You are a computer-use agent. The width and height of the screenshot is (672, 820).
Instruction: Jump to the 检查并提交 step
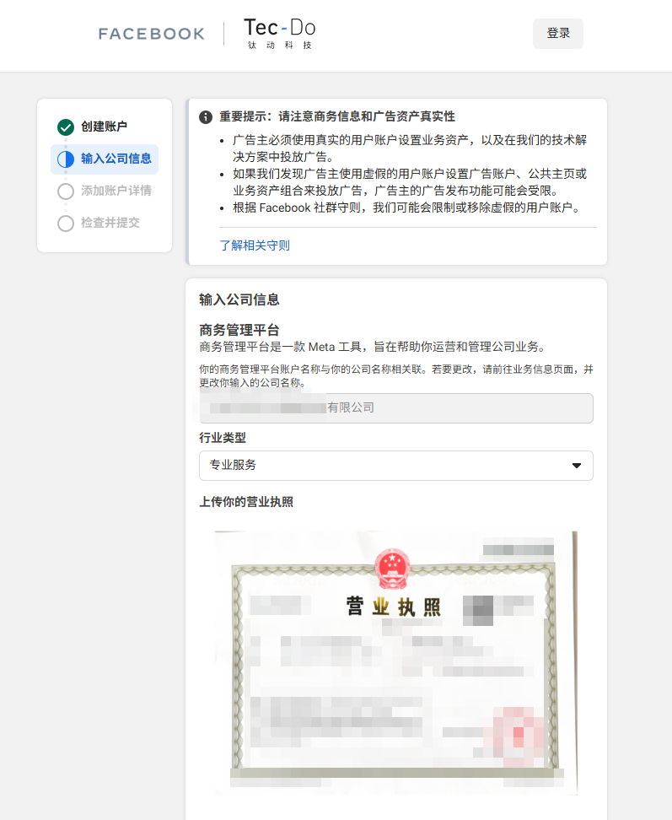110,223
